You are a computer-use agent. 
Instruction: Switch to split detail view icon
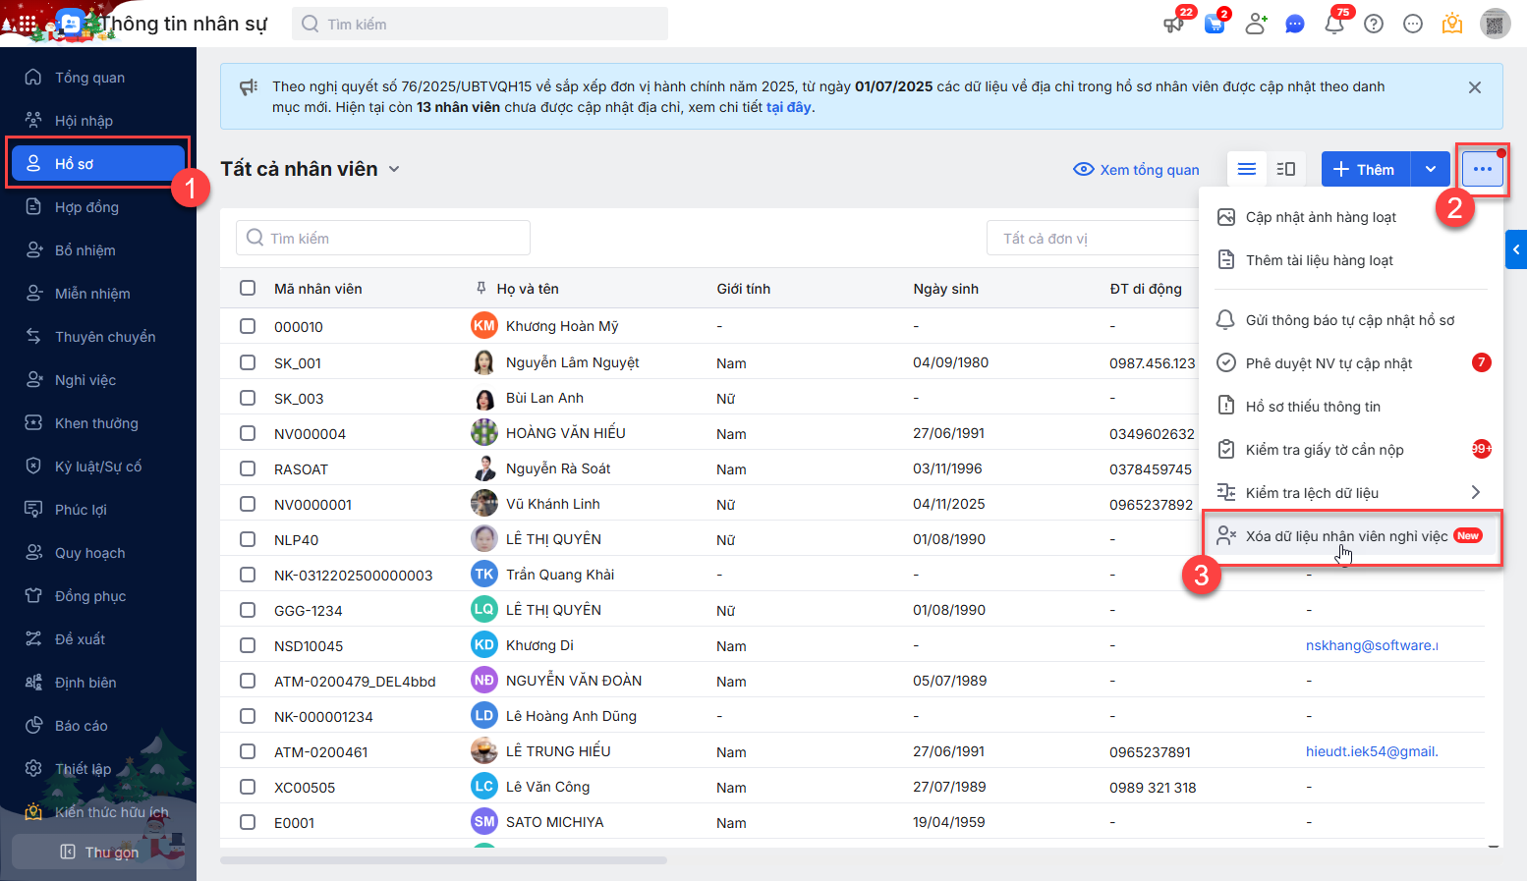1285,169
